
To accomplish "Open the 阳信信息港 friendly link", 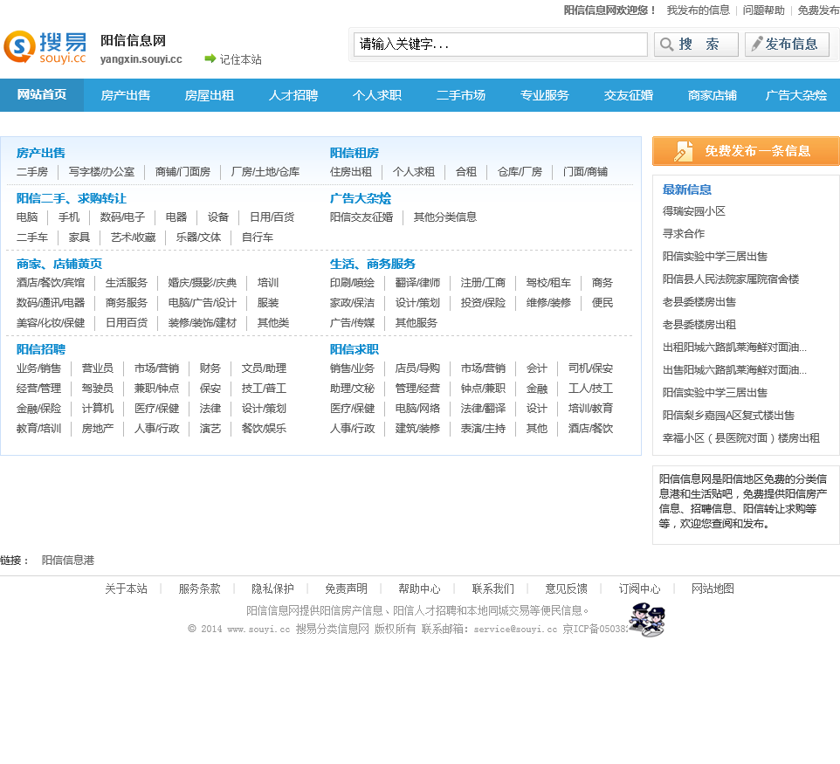I will (x=68, y=561).
